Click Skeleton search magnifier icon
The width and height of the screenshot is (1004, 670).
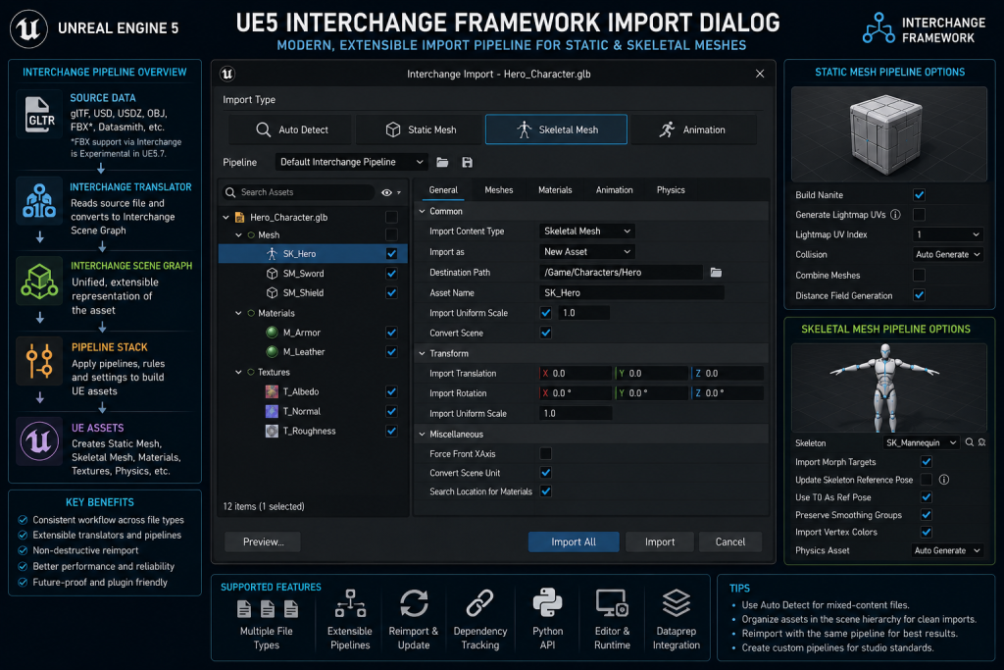coord(970,442)
